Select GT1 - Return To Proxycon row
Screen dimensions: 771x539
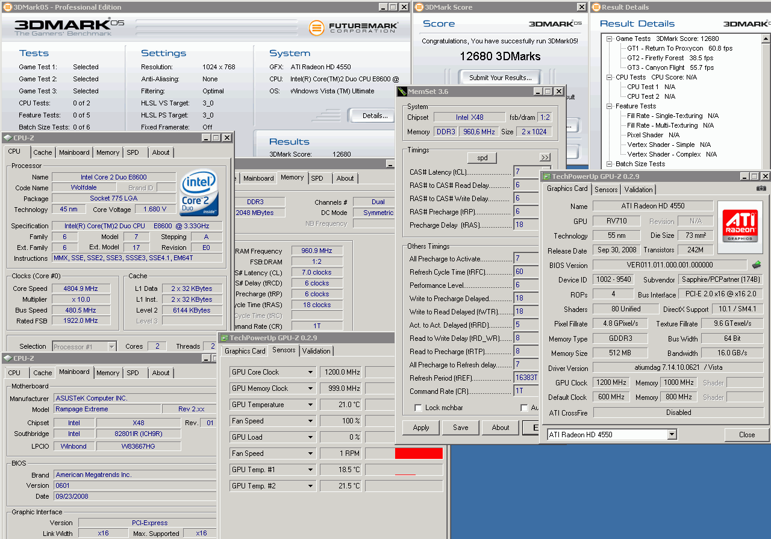coord(679,48)
